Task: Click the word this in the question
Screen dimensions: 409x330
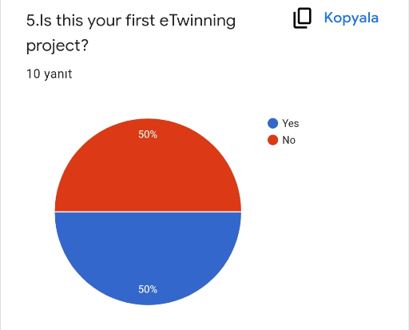Action: click(69, 20)
